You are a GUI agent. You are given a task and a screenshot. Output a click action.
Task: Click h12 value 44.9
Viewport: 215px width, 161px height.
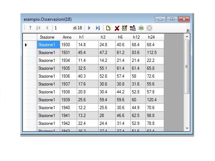point(138,108)
